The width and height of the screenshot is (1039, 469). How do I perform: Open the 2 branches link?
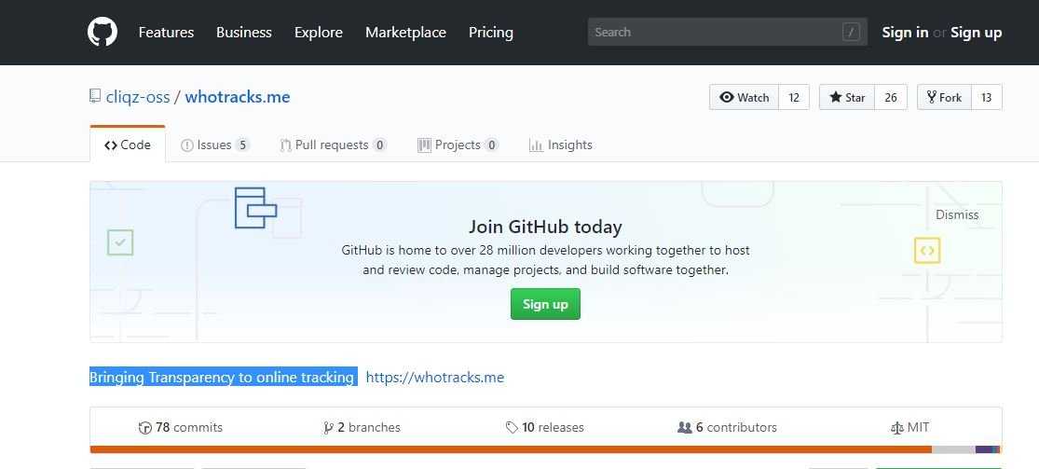(362, 427)
